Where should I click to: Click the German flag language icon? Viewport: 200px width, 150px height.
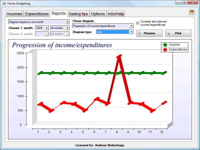(x=192, y=12)
